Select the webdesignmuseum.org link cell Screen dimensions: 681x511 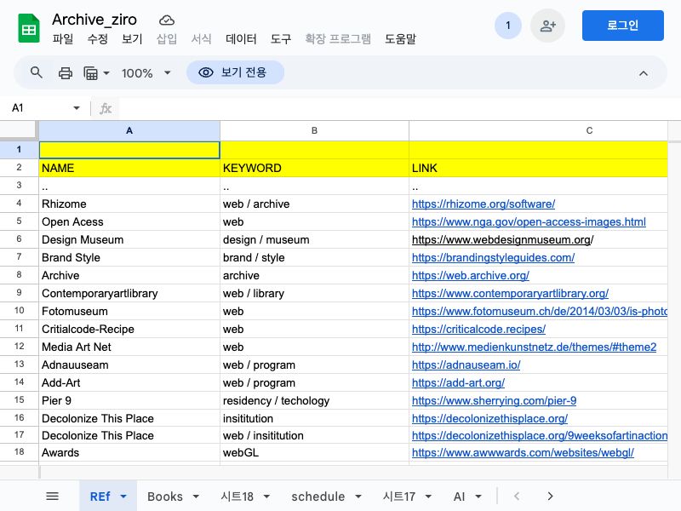point(538,239)
